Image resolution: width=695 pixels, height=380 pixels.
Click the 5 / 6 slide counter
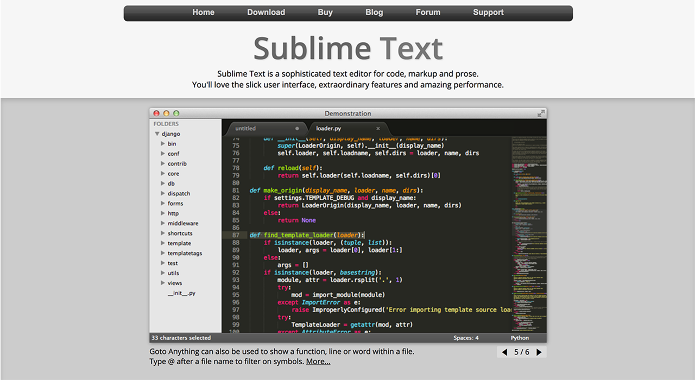click(522, 352)
